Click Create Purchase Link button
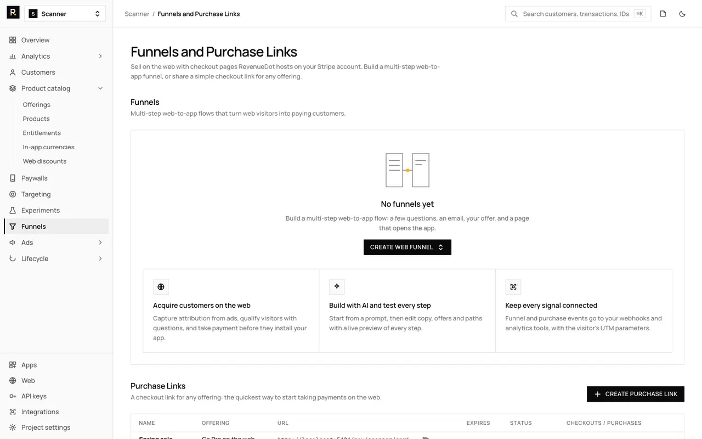This screenshot has height=439, width=702. coord(636,394)
